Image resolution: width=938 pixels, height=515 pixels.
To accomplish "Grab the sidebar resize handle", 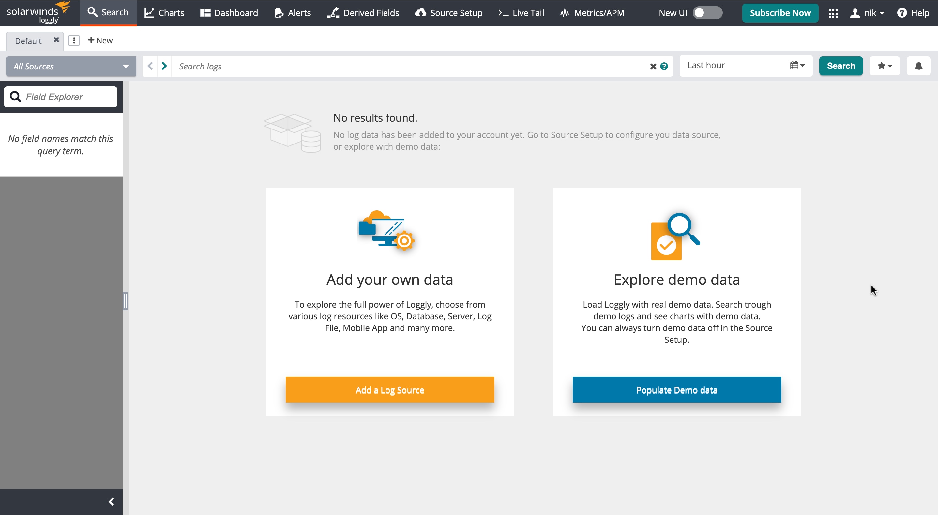I will click(125, 301).
